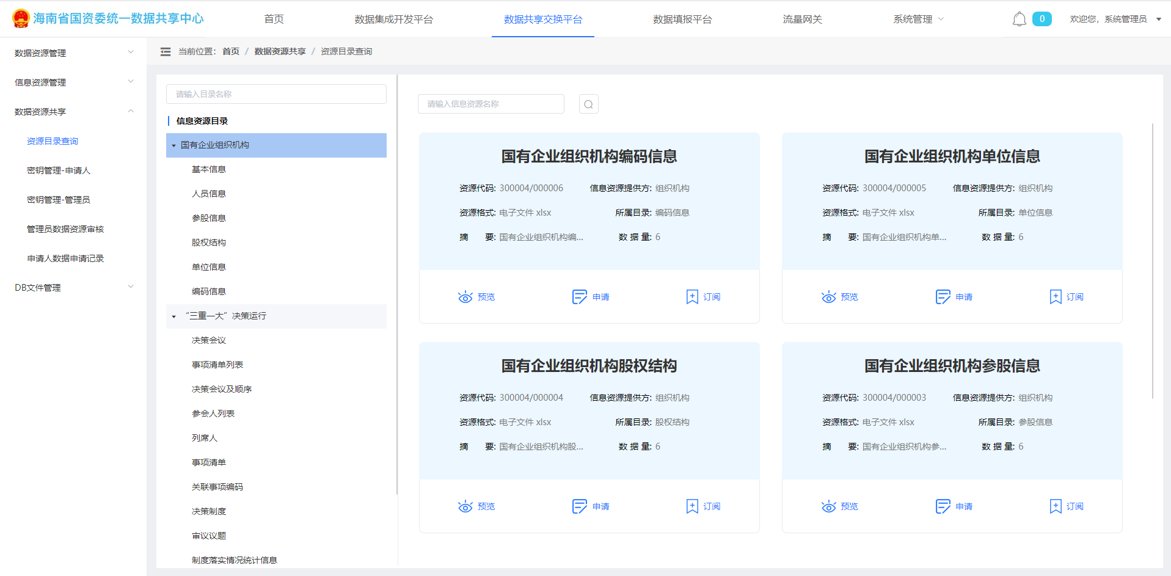Image resolution: width=1171 pixels, height=576 pixels.
Task: Collapse the "三重一大"决策运行 tree node arrow
Action: (173, 316)
